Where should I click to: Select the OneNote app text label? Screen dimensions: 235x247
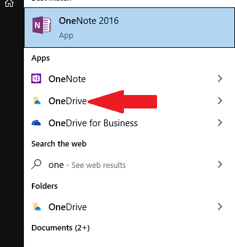point(67,79)
